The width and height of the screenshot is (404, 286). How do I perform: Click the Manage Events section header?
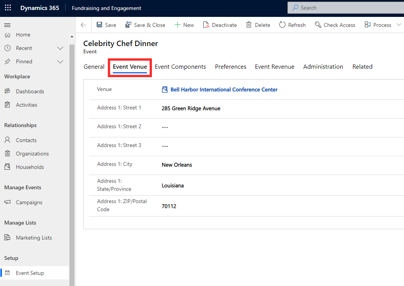click(x=23, y=187)
